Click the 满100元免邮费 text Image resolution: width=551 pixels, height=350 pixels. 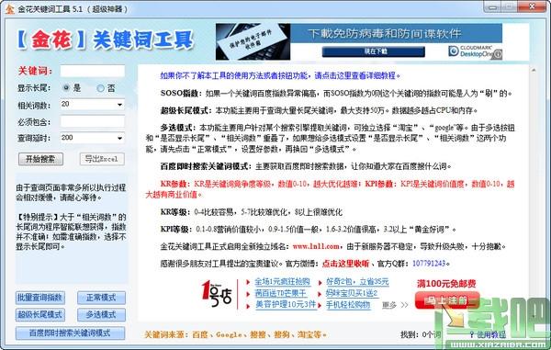446,283
